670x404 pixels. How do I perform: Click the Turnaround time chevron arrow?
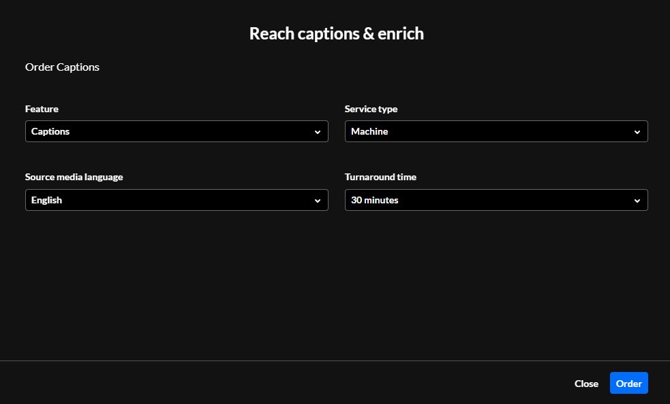[x=637, y=201]
